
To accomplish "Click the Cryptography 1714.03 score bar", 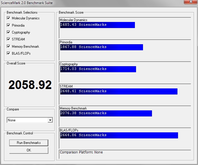I will pos(98,69).
